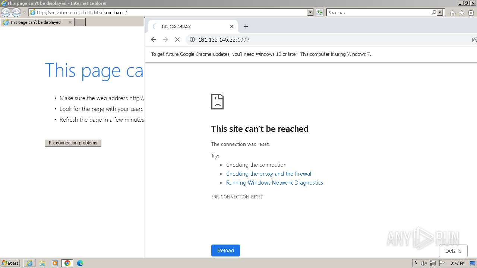Click the Chrome address bar URL
The image size is (477, 268).
pos(224,40)
